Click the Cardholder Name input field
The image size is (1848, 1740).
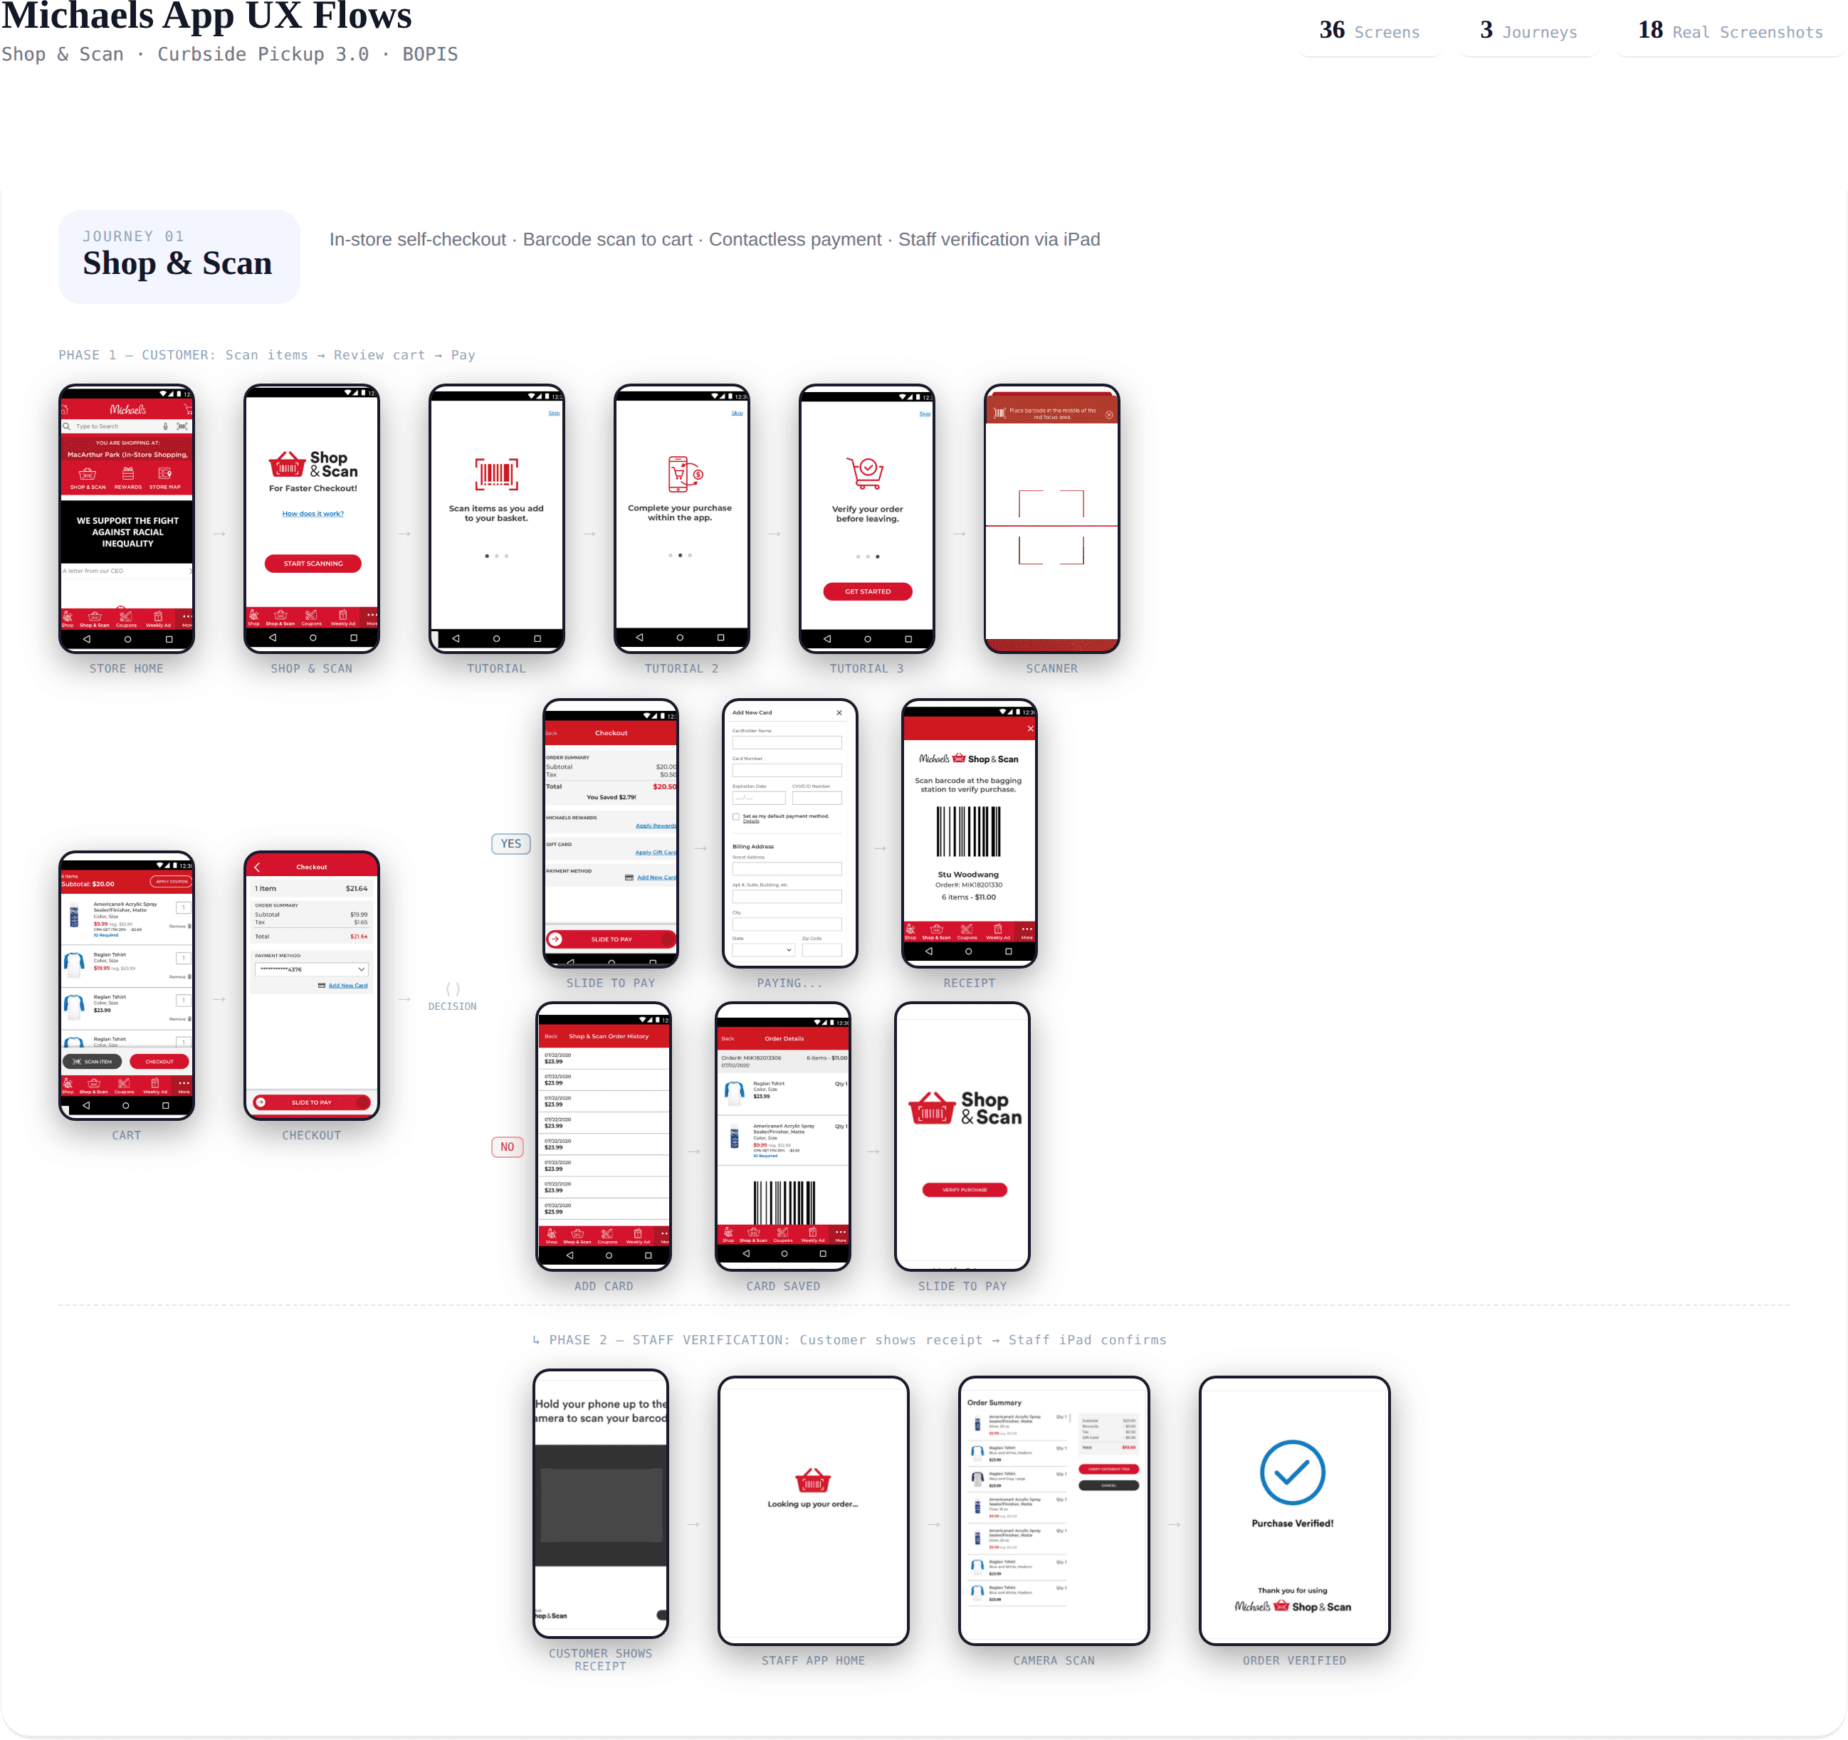(x=787, y=743)
